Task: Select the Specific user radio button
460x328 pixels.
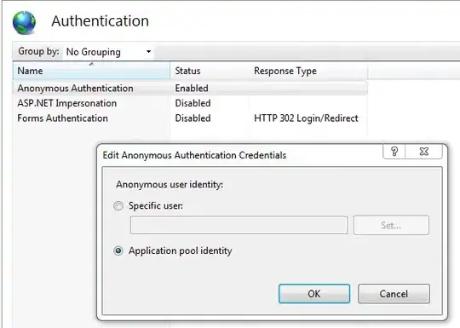Action: pyautogui.click(x=118, y=205)
